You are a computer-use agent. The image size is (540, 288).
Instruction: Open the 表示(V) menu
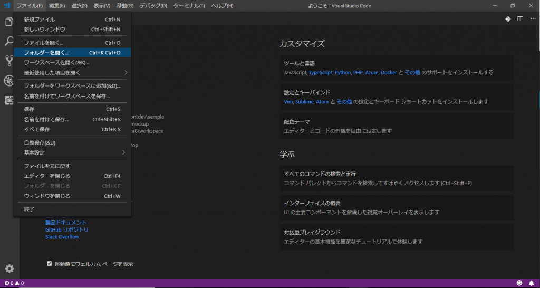(x=102, y=6)
